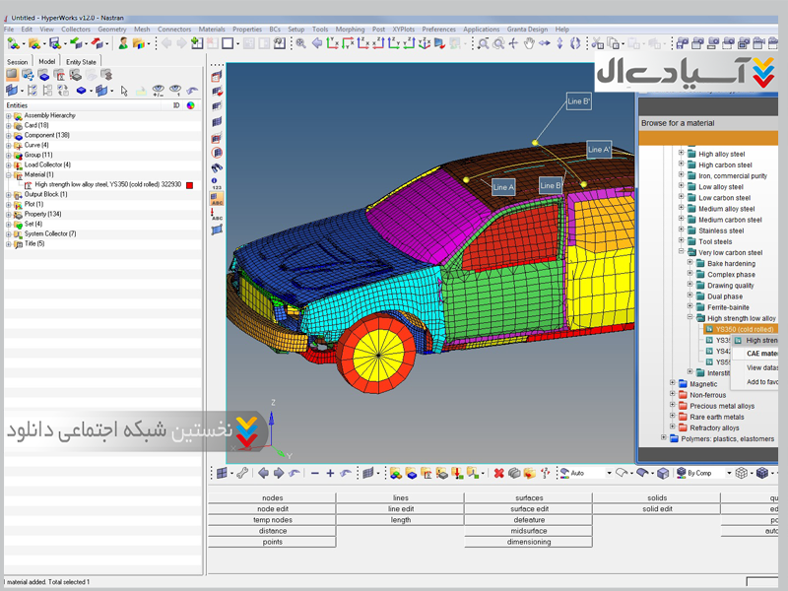Toggle the isolate eye icon labeled 1

175,91
